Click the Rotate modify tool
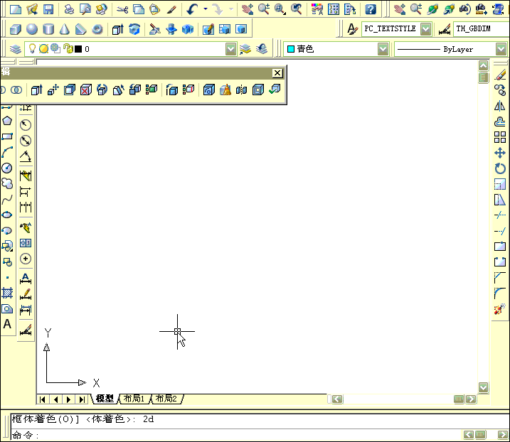 pyautogui.click(x=500, y=168)
